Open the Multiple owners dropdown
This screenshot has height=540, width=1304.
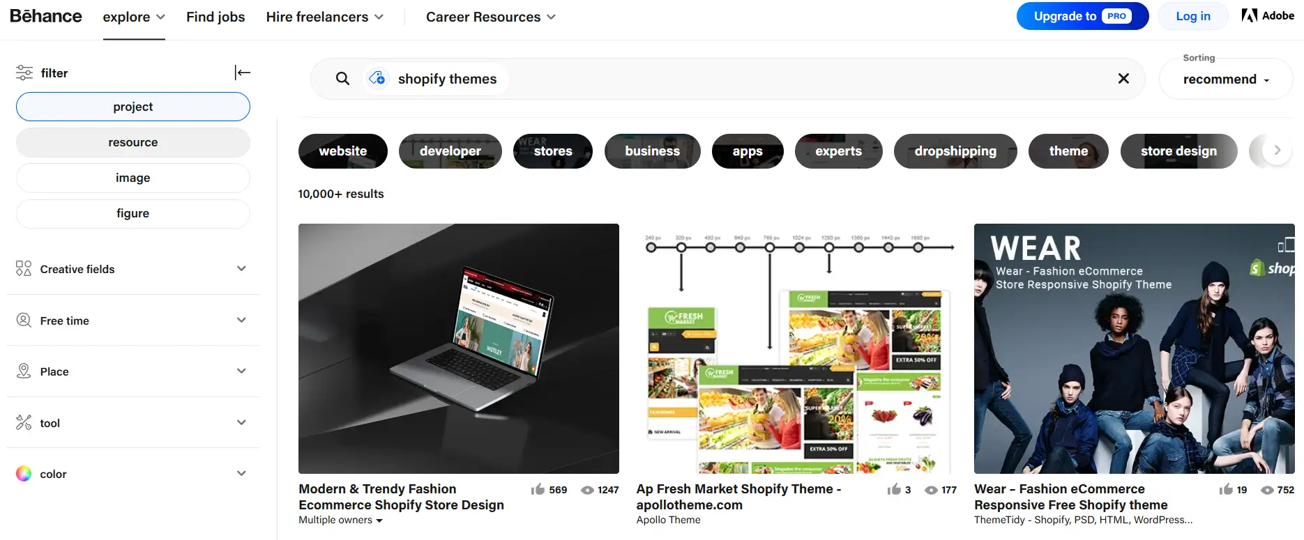(x=340, y=520)
